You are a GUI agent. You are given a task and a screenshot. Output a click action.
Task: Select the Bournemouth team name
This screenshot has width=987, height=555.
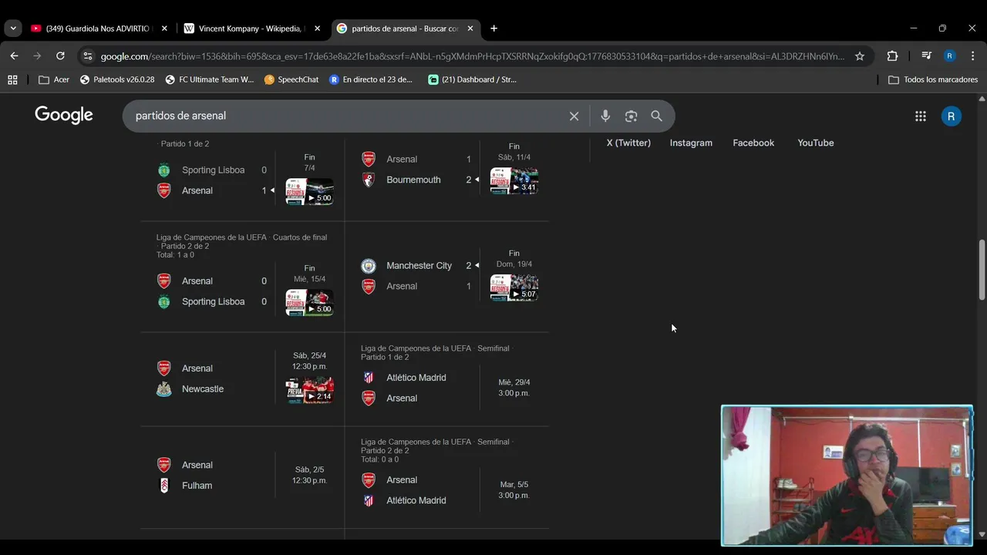click(x=413, y=180)
